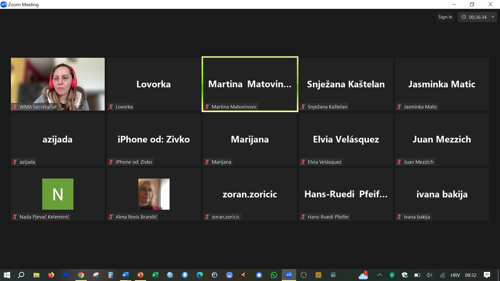Open the Wi-Fi network tray icon

[x=442, y=275]
